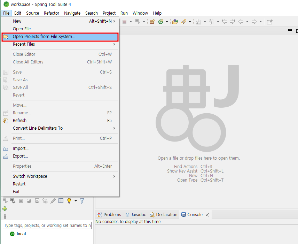This screenshot has width=298, height=244.
Task: Expand the New submenu
Action: pyautogui.click(x=60, y=21)
